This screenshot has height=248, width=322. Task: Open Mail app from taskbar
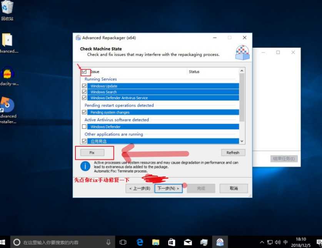pos(188,242)
